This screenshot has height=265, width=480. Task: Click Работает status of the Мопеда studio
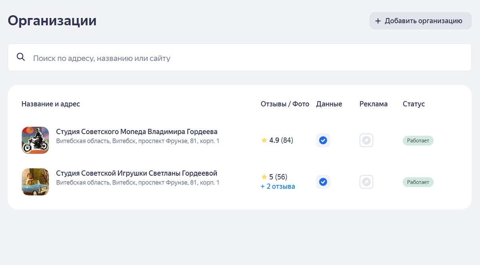click(418, 141)
